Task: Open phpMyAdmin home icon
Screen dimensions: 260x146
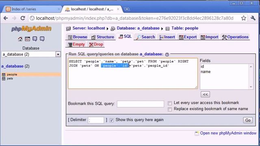Action: (20, 39)
